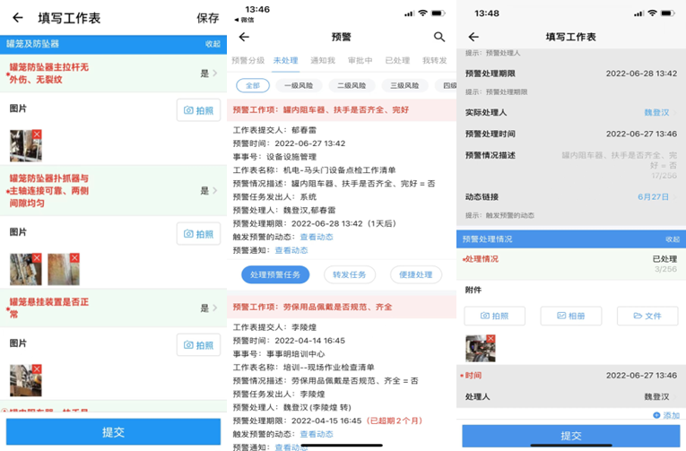
Task: Open the attachment thumbnail under 附件
Action: [480, 348]
